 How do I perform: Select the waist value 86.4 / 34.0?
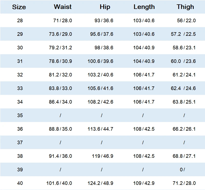point(60,102)
